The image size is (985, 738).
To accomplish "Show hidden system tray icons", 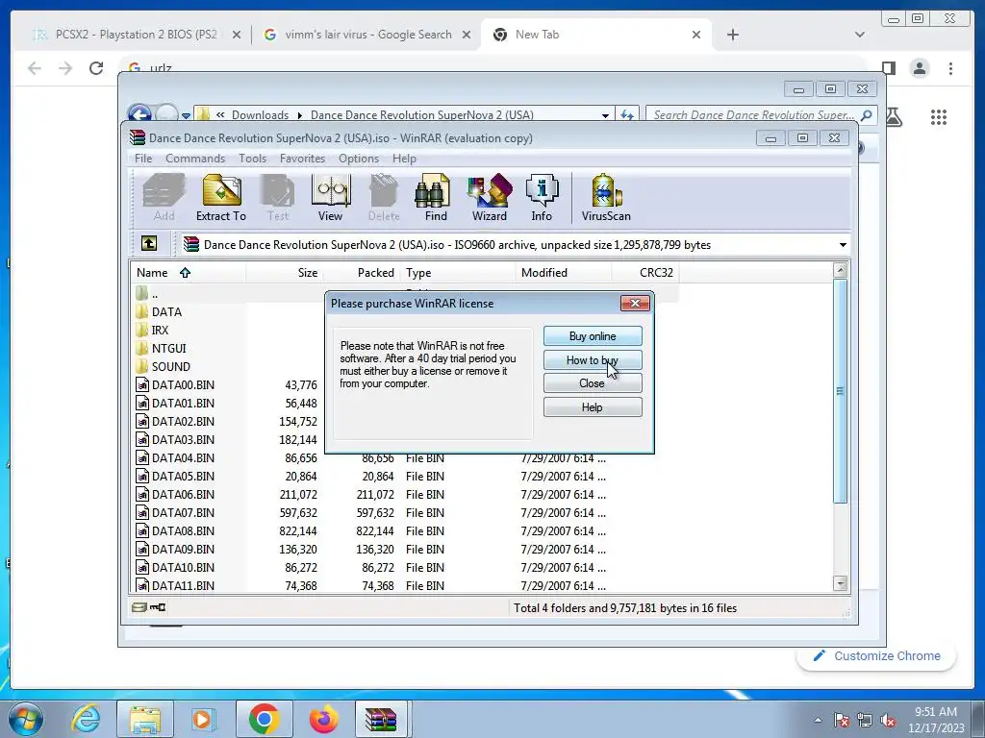I will pyautogui.click(x=818, y=720).
